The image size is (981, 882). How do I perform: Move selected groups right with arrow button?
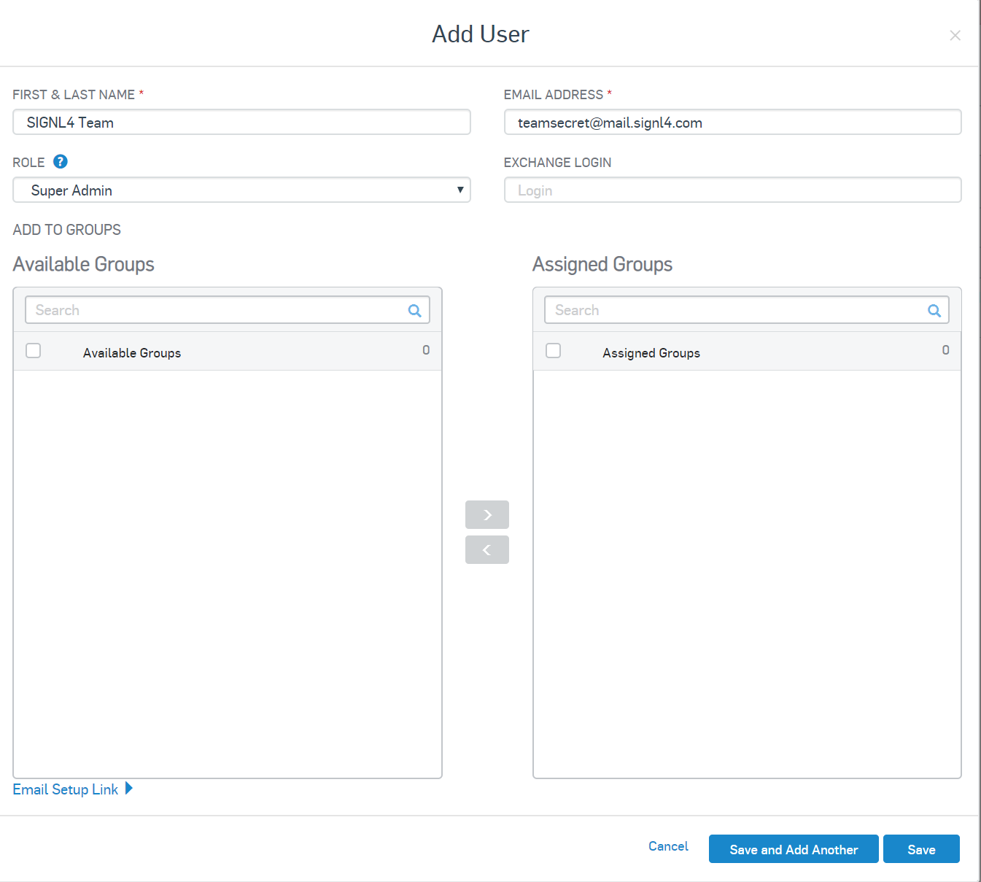tap(487, 515)
